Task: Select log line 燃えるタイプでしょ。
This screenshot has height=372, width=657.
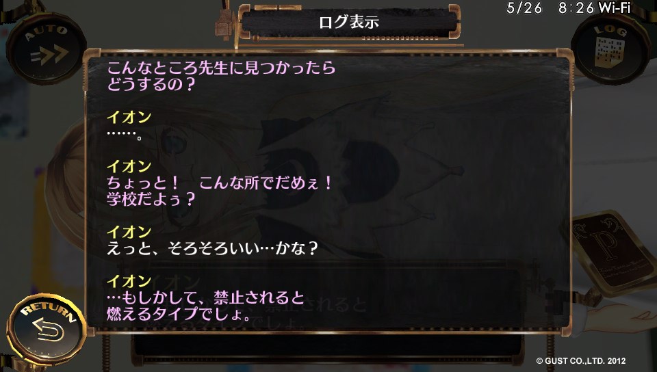Action: tap(179, 314)
